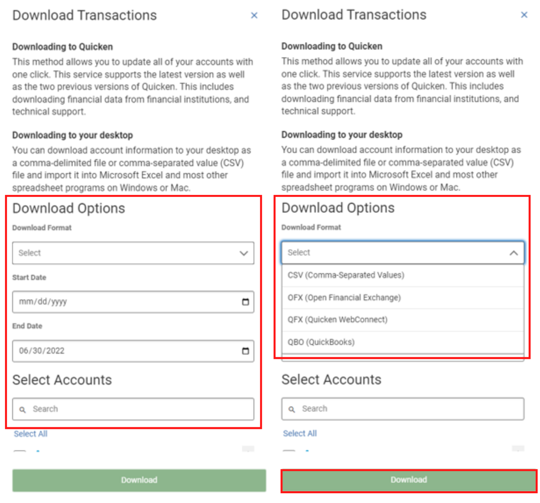This screenshot has height=503, width=540.
Task: Select QBO (QuickBooks) format option
Action: coord(321,342)
